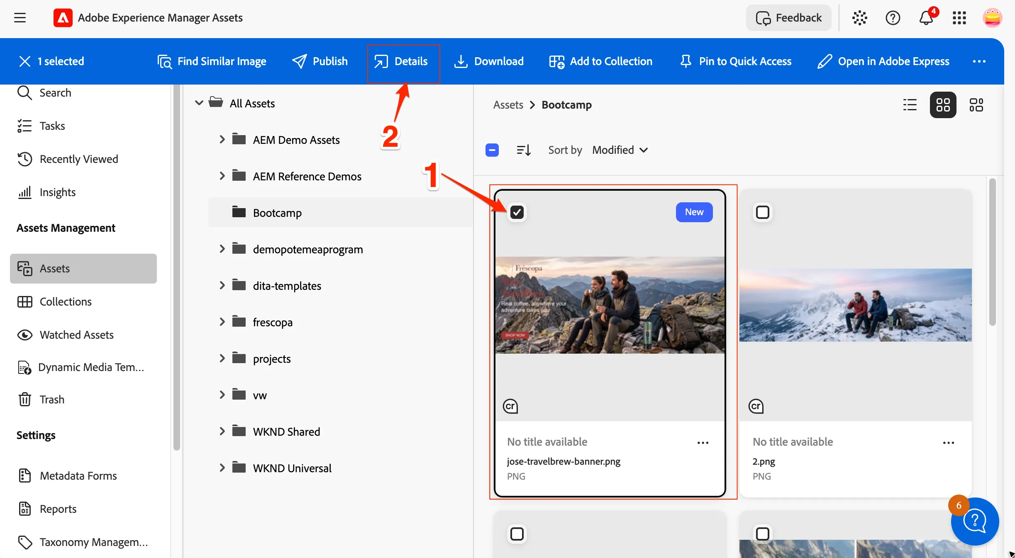The height and width of the screenshot is (558, 1015).
Task: Expand the frescopa folder
Action: point(222,322)
